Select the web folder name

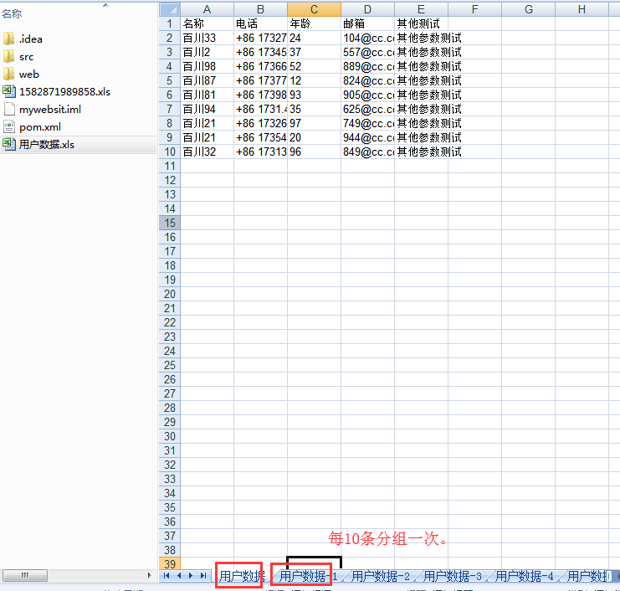click(x=28, y=75)
